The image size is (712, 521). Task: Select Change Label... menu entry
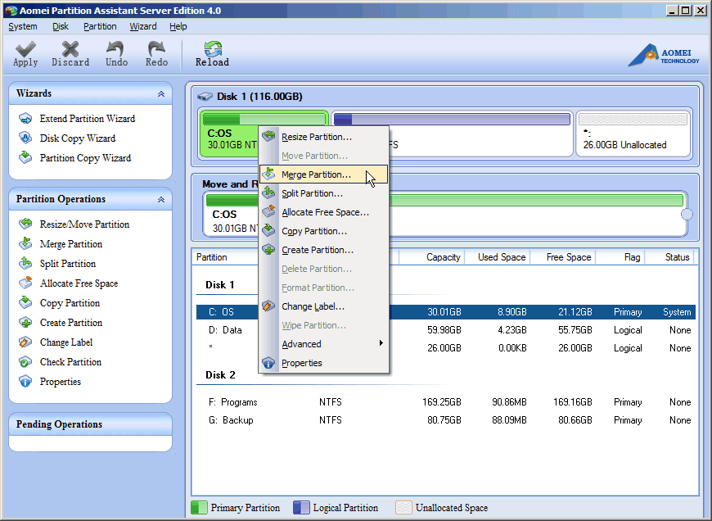324,306
